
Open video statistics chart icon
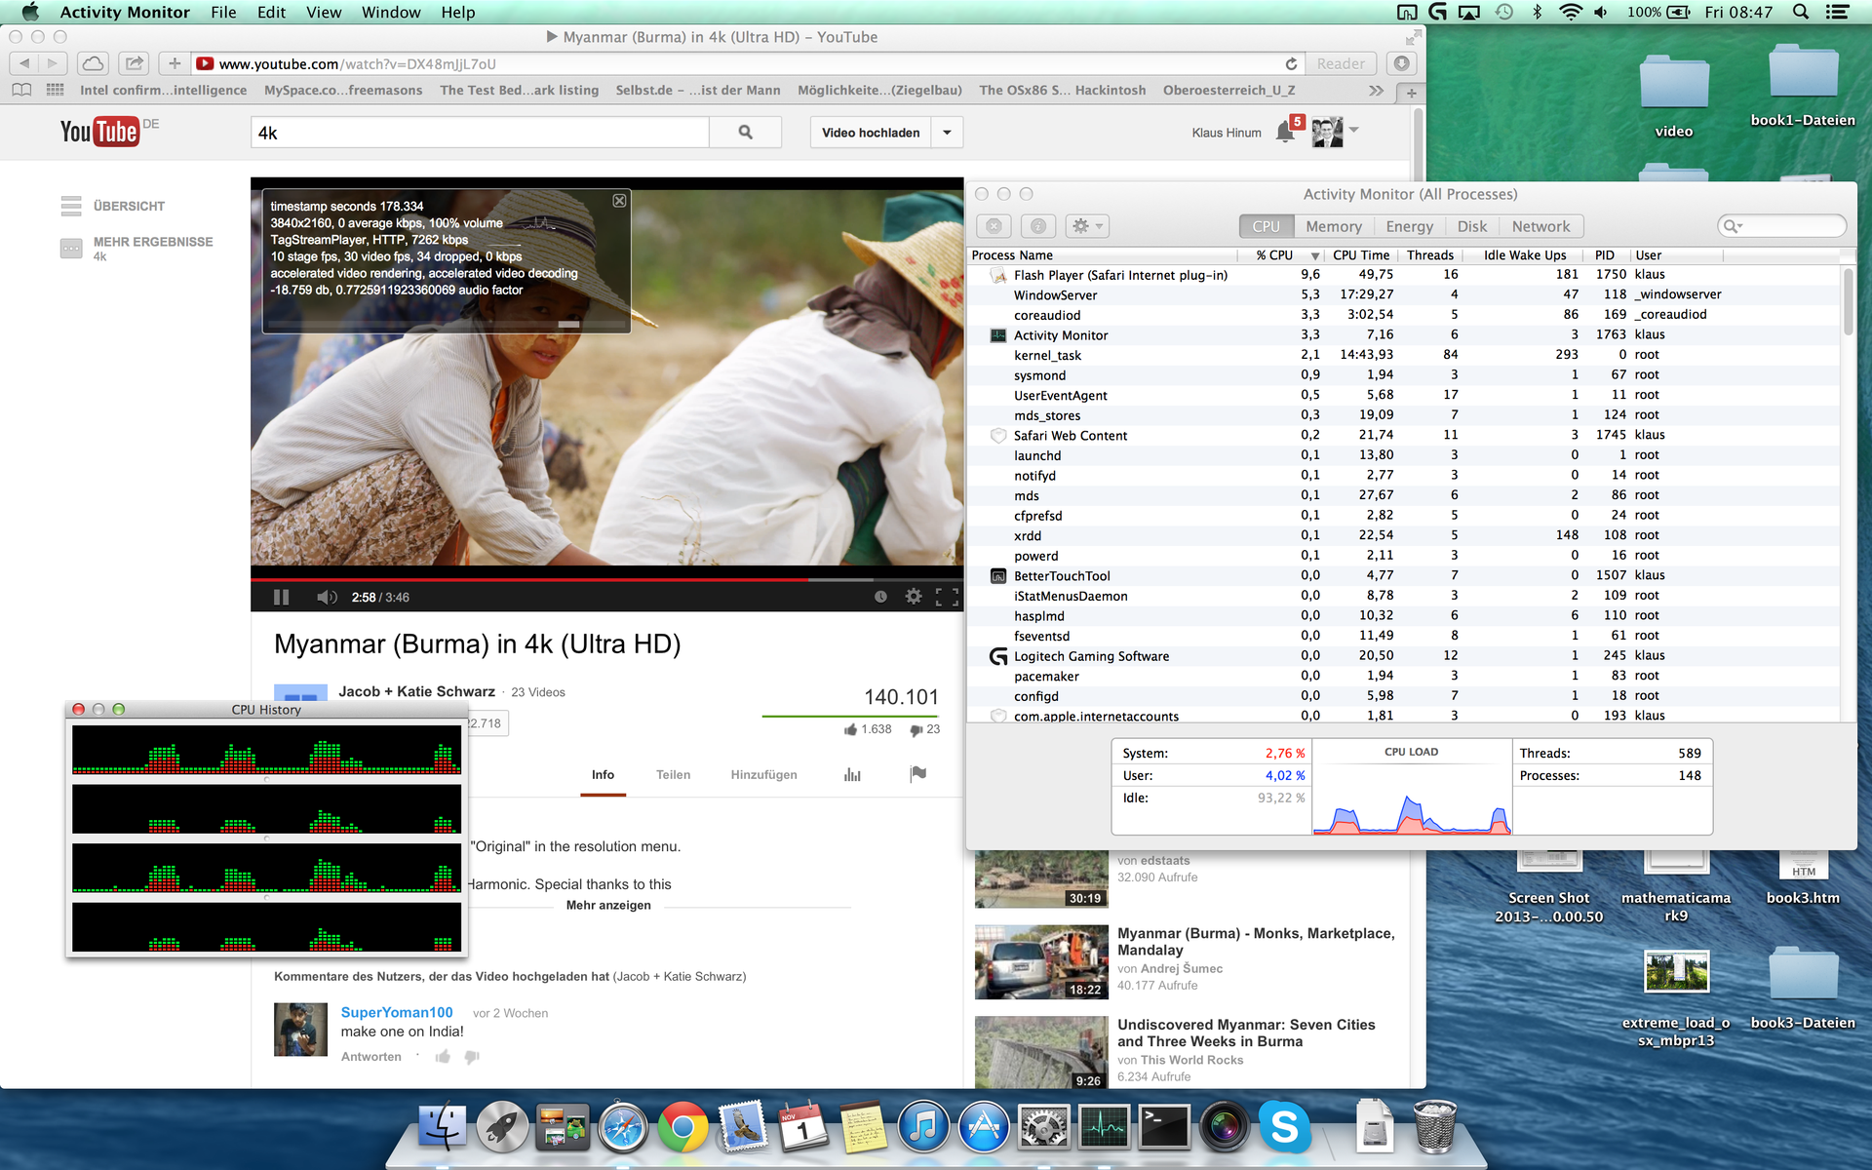coord(852,775)
